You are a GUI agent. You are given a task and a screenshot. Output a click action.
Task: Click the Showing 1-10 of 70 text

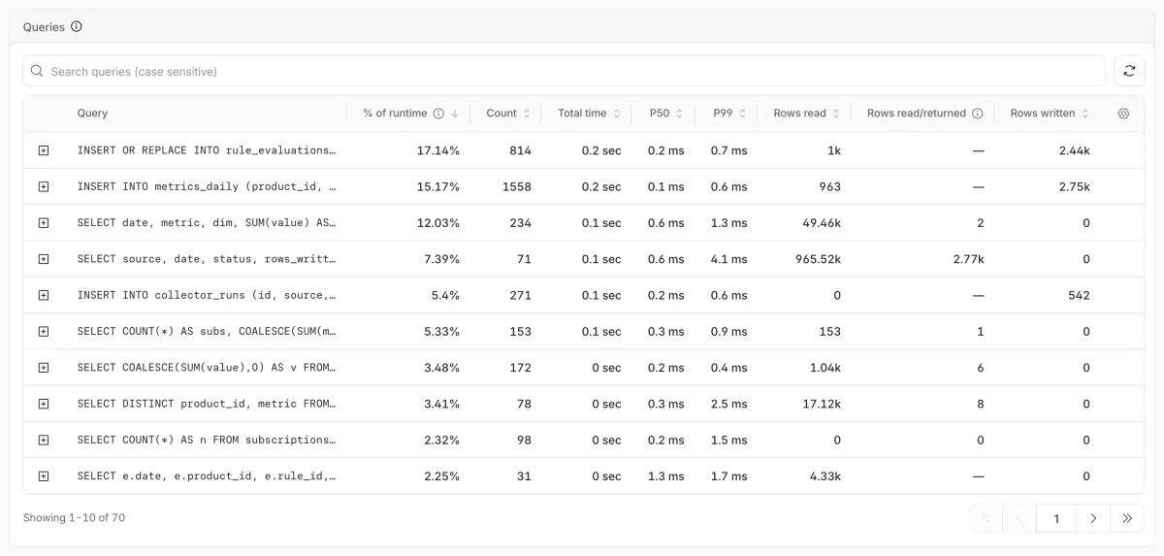tap(74, 518)
